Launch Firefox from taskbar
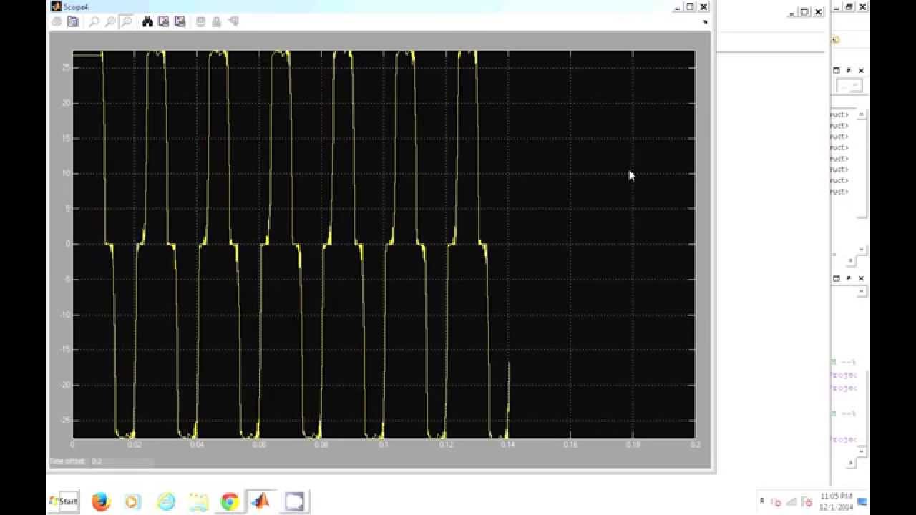 point(101,501)
